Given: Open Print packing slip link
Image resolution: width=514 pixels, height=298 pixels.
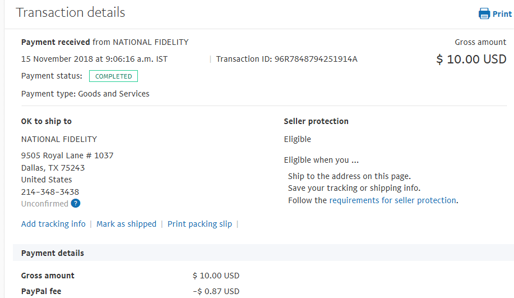Looking at the screenshot, I should 200,224.
